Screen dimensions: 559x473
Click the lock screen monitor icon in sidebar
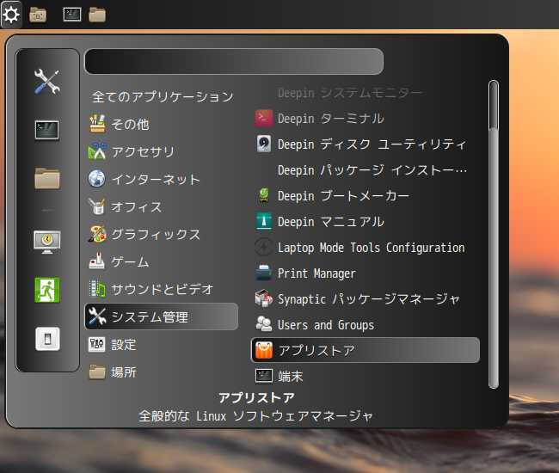[47, 242]
